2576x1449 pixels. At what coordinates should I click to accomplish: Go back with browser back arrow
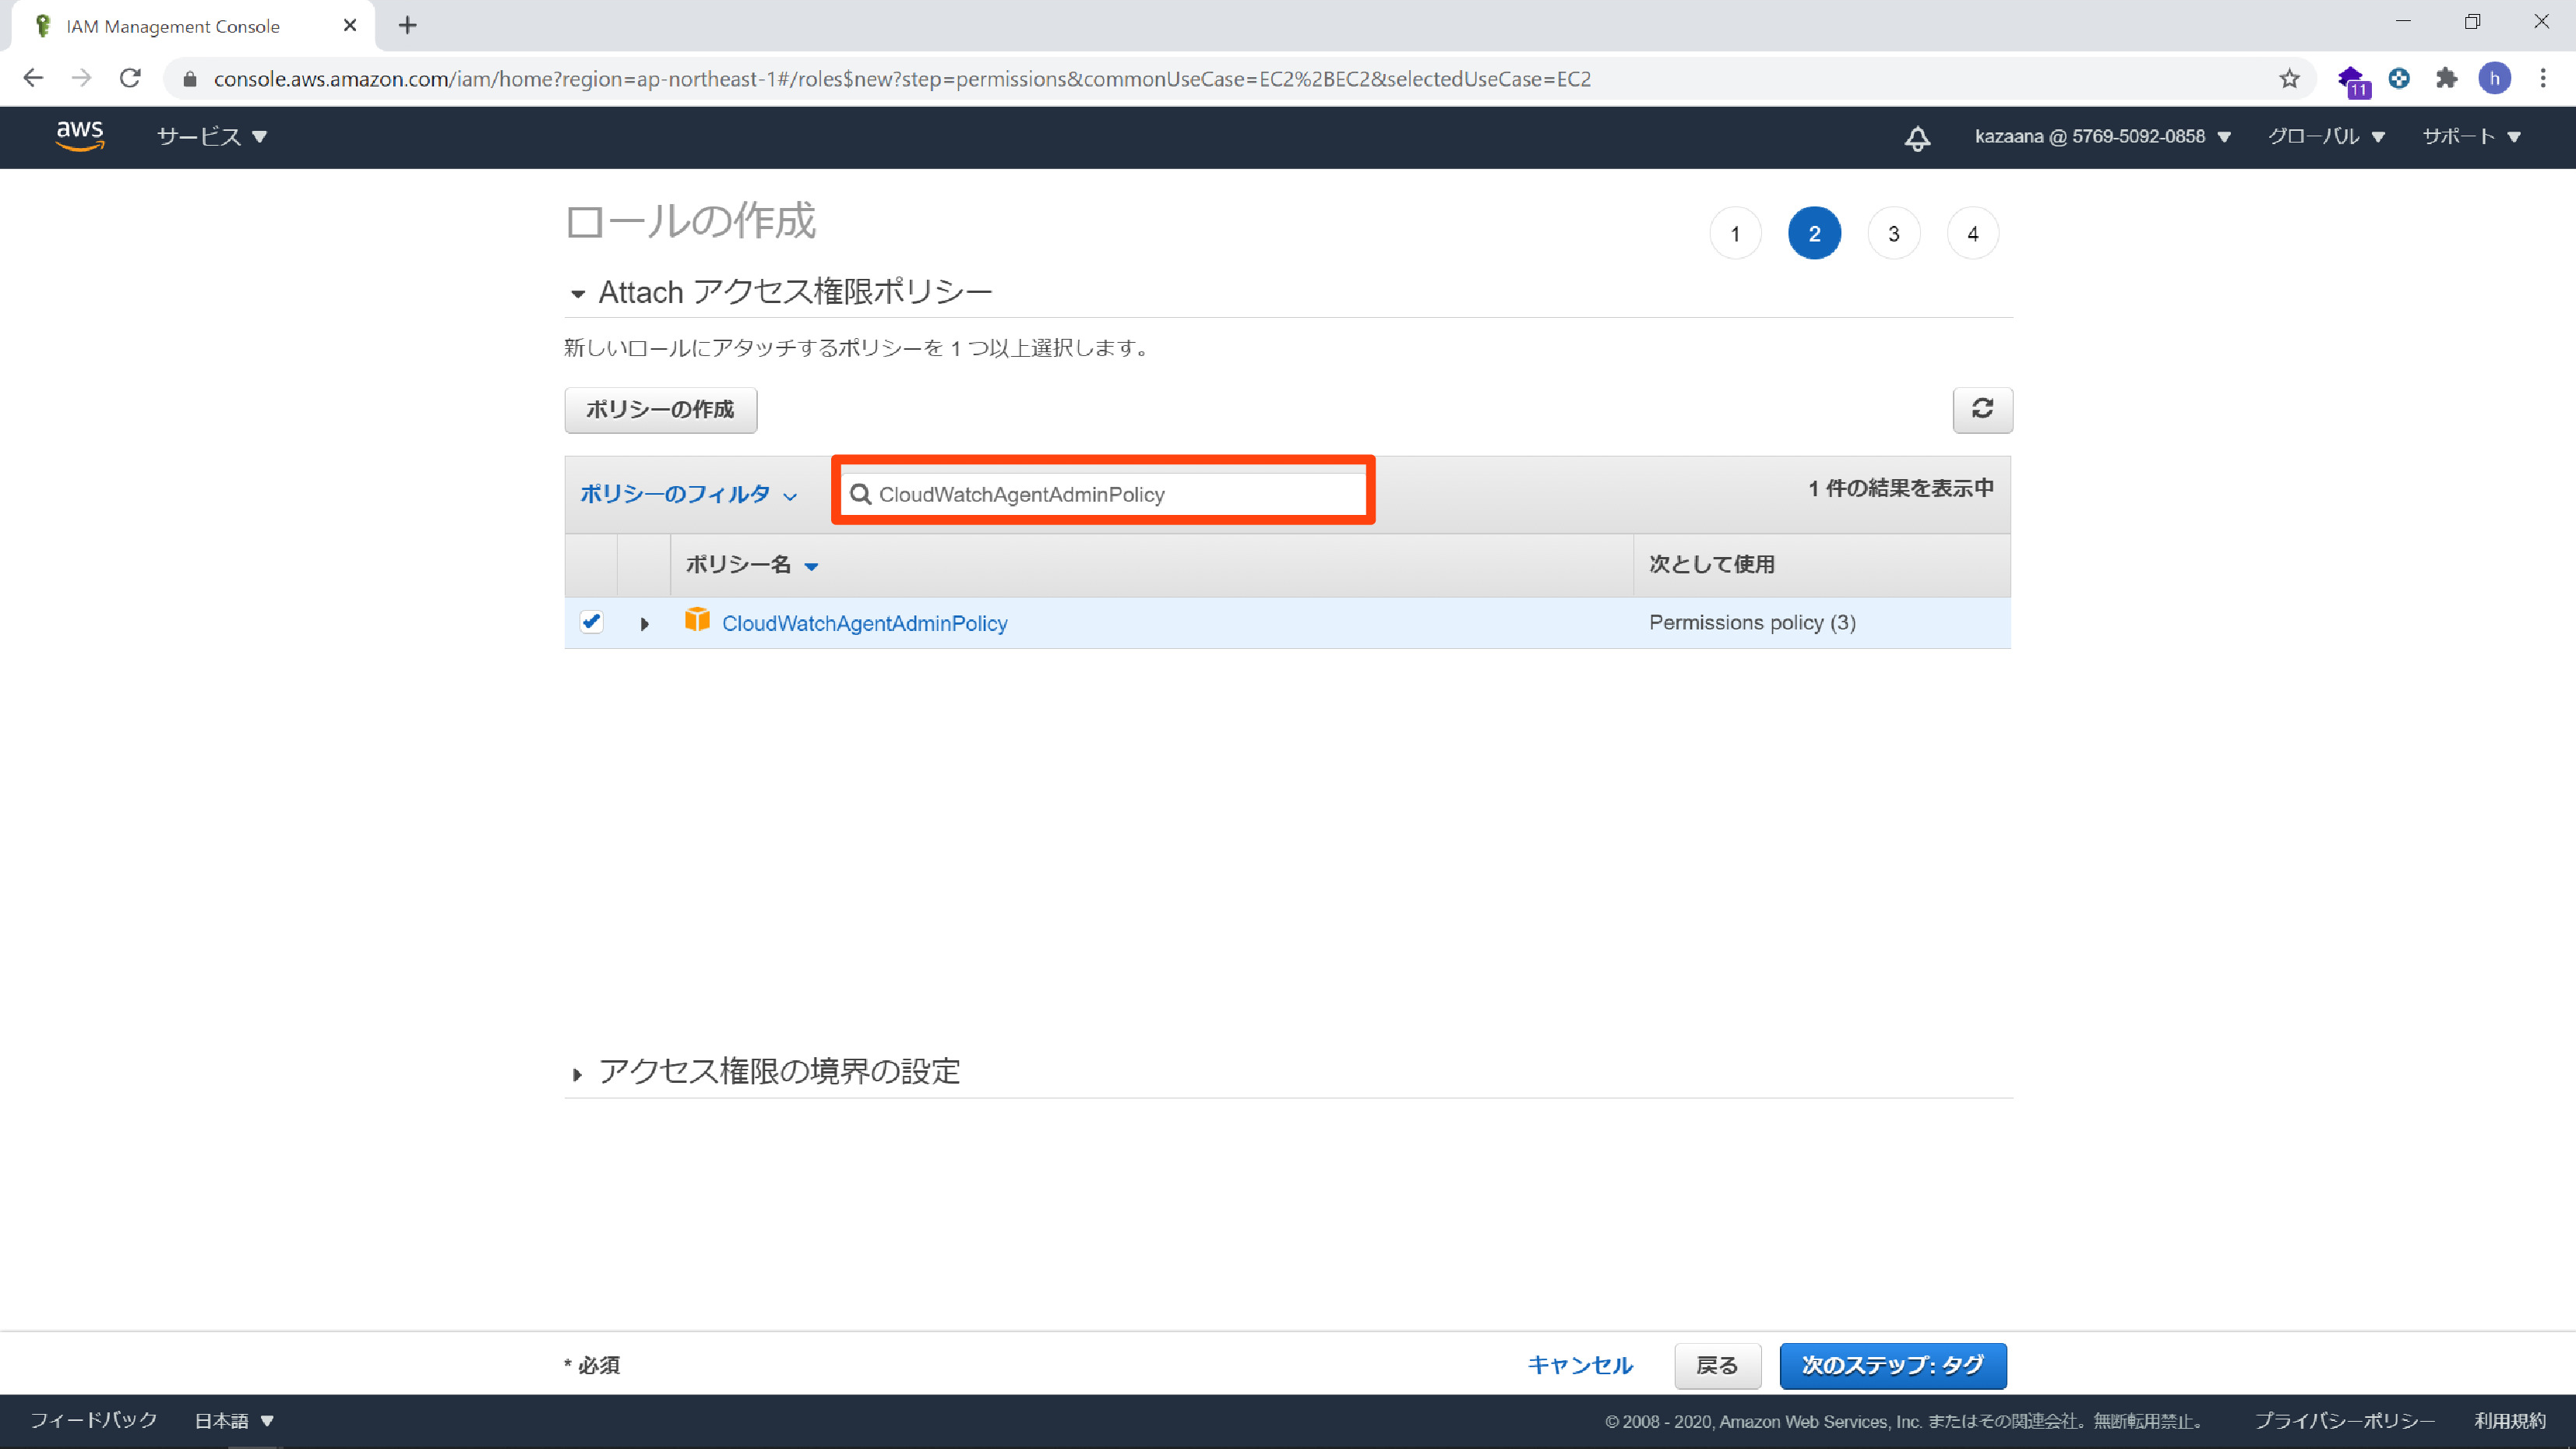coord(33,78)
